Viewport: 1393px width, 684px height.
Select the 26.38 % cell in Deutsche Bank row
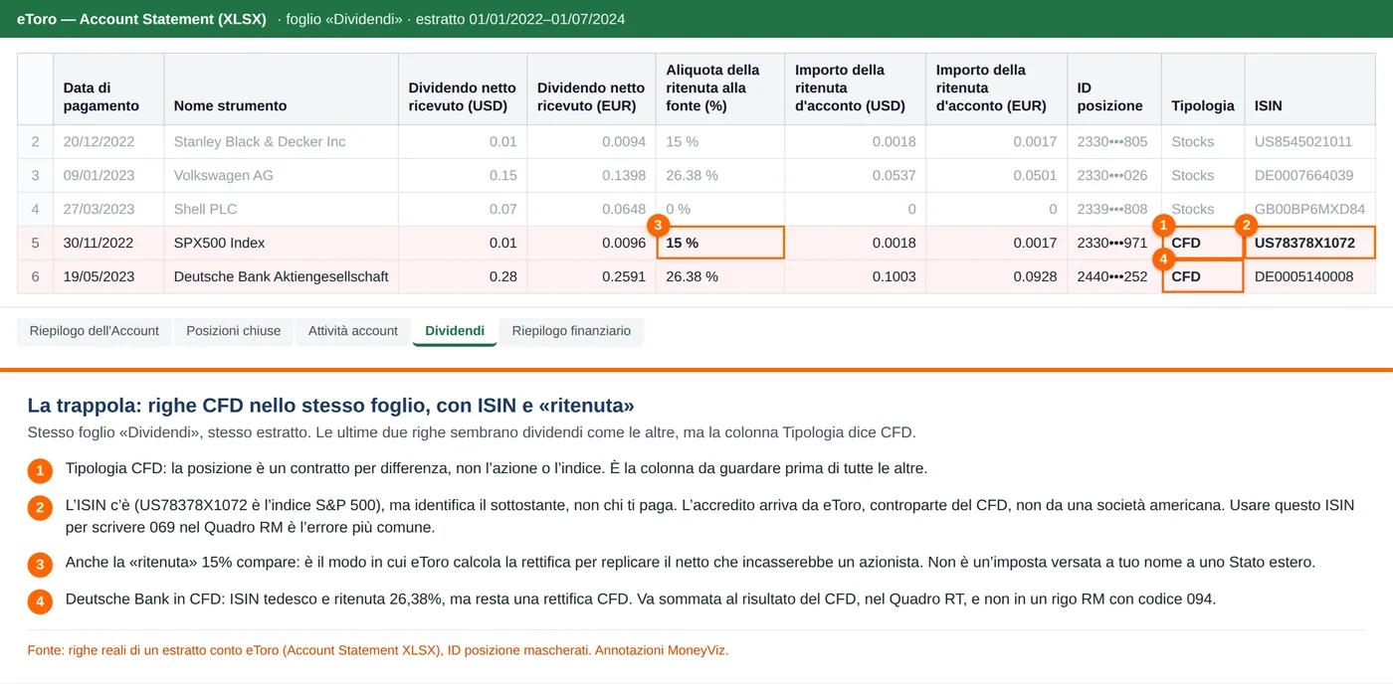(x=720, y=277)
